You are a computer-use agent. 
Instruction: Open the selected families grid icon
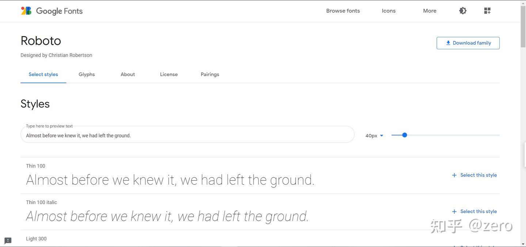(487, 11)
